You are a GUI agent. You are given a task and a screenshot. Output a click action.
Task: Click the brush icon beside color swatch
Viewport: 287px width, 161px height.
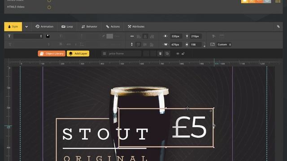(104, 36)
